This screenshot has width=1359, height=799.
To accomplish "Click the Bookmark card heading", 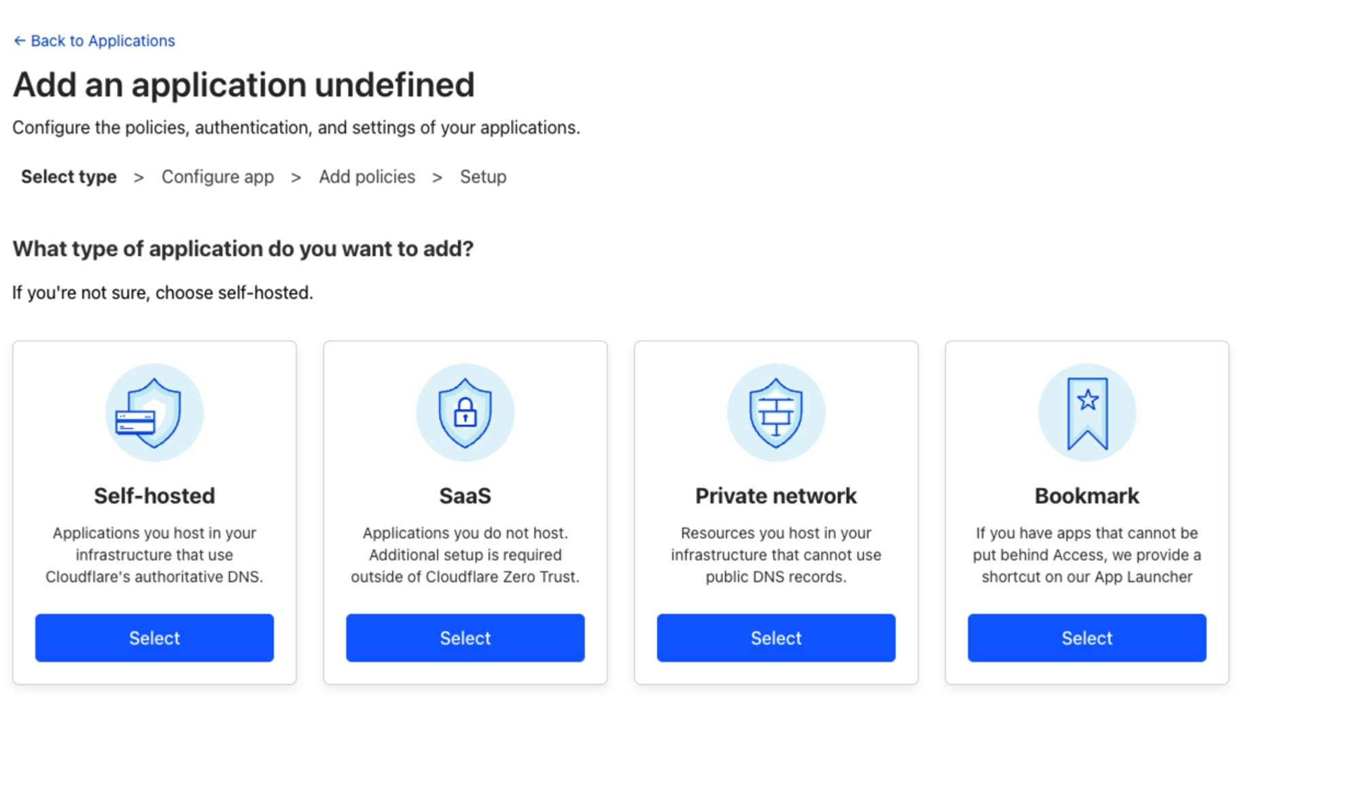I will pos(1087,496).
